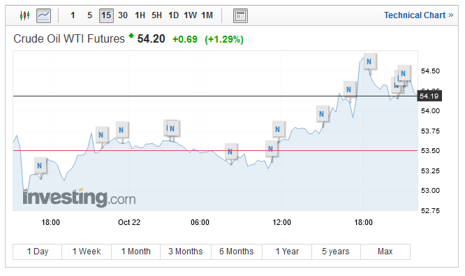Select the 1D interval
The width and height of the screenshot is (465, 276).
click(173, 15)
